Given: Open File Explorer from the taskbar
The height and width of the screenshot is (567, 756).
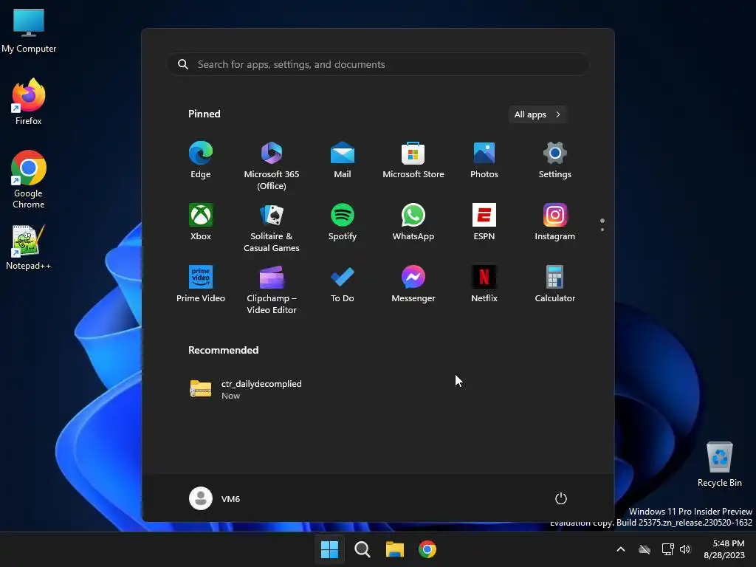Looking at the screenshot, I should [x=395, y=549].
